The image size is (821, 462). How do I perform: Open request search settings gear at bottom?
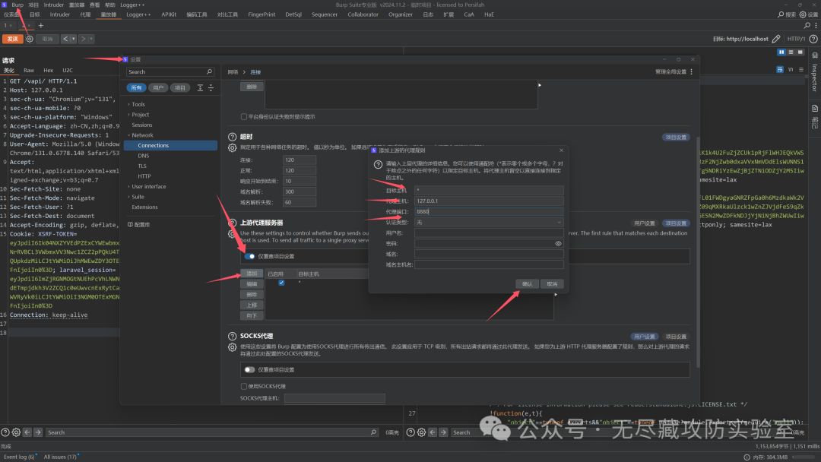[x=16, y=432]
